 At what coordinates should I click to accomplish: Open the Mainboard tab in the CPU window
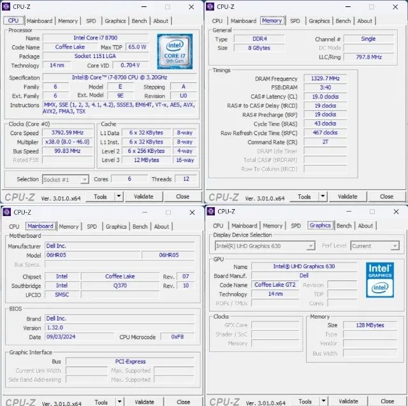pos(40,21)
